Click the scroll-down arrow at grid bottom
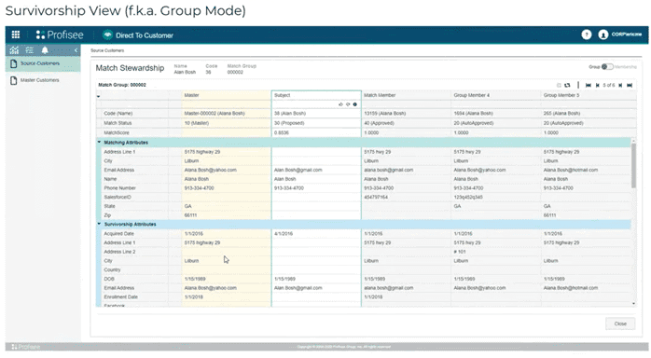The width and height of the screenshot is (651, 358). 633,304
